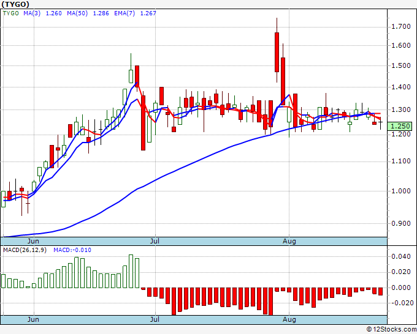Click Aug on the price chart time axis
The image size is (417, 334).
(289, 241)
